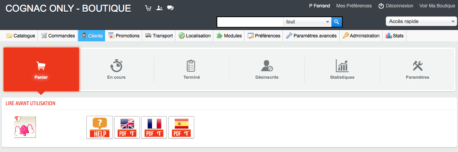Select the En cours stopwatch tab
This screenshot has height=152, width=458.
click(x=116, y=70)
